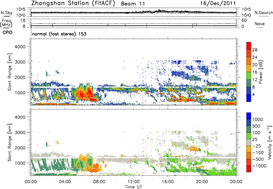This screenshot has height=189, width=273.
Task: Click frequency tick label '18'
Action: (x=23, y=20)
